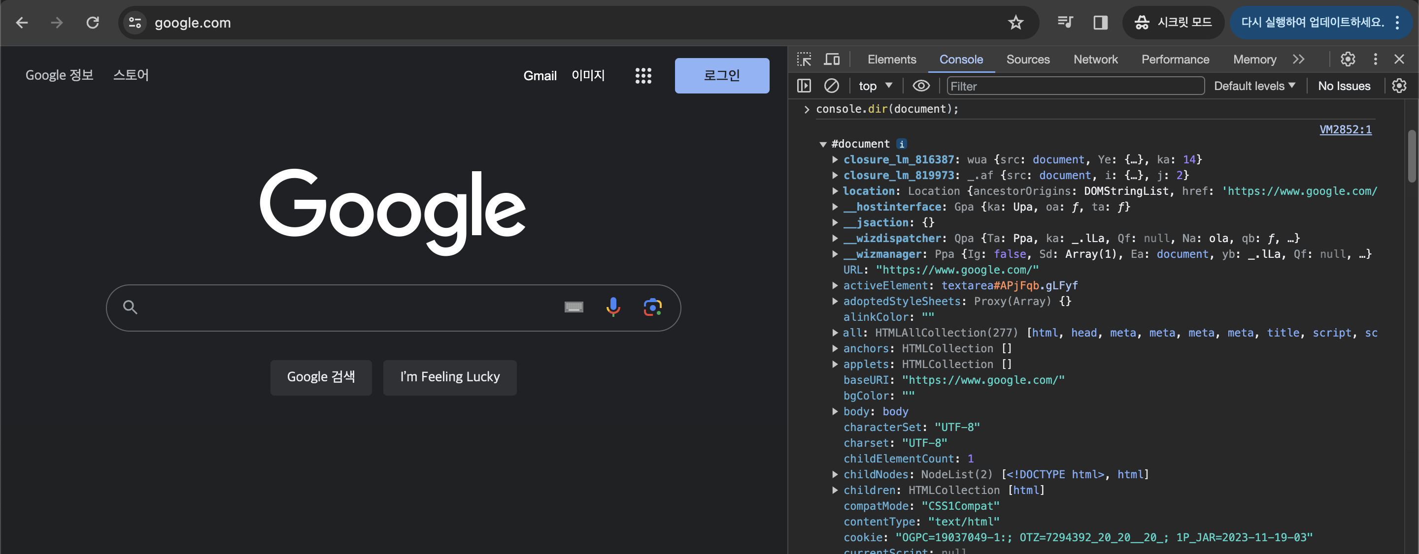The width and height of the screenshot is (1419, 554).
Task: Open the Google 정보 link
Action: tap(60, 75)
